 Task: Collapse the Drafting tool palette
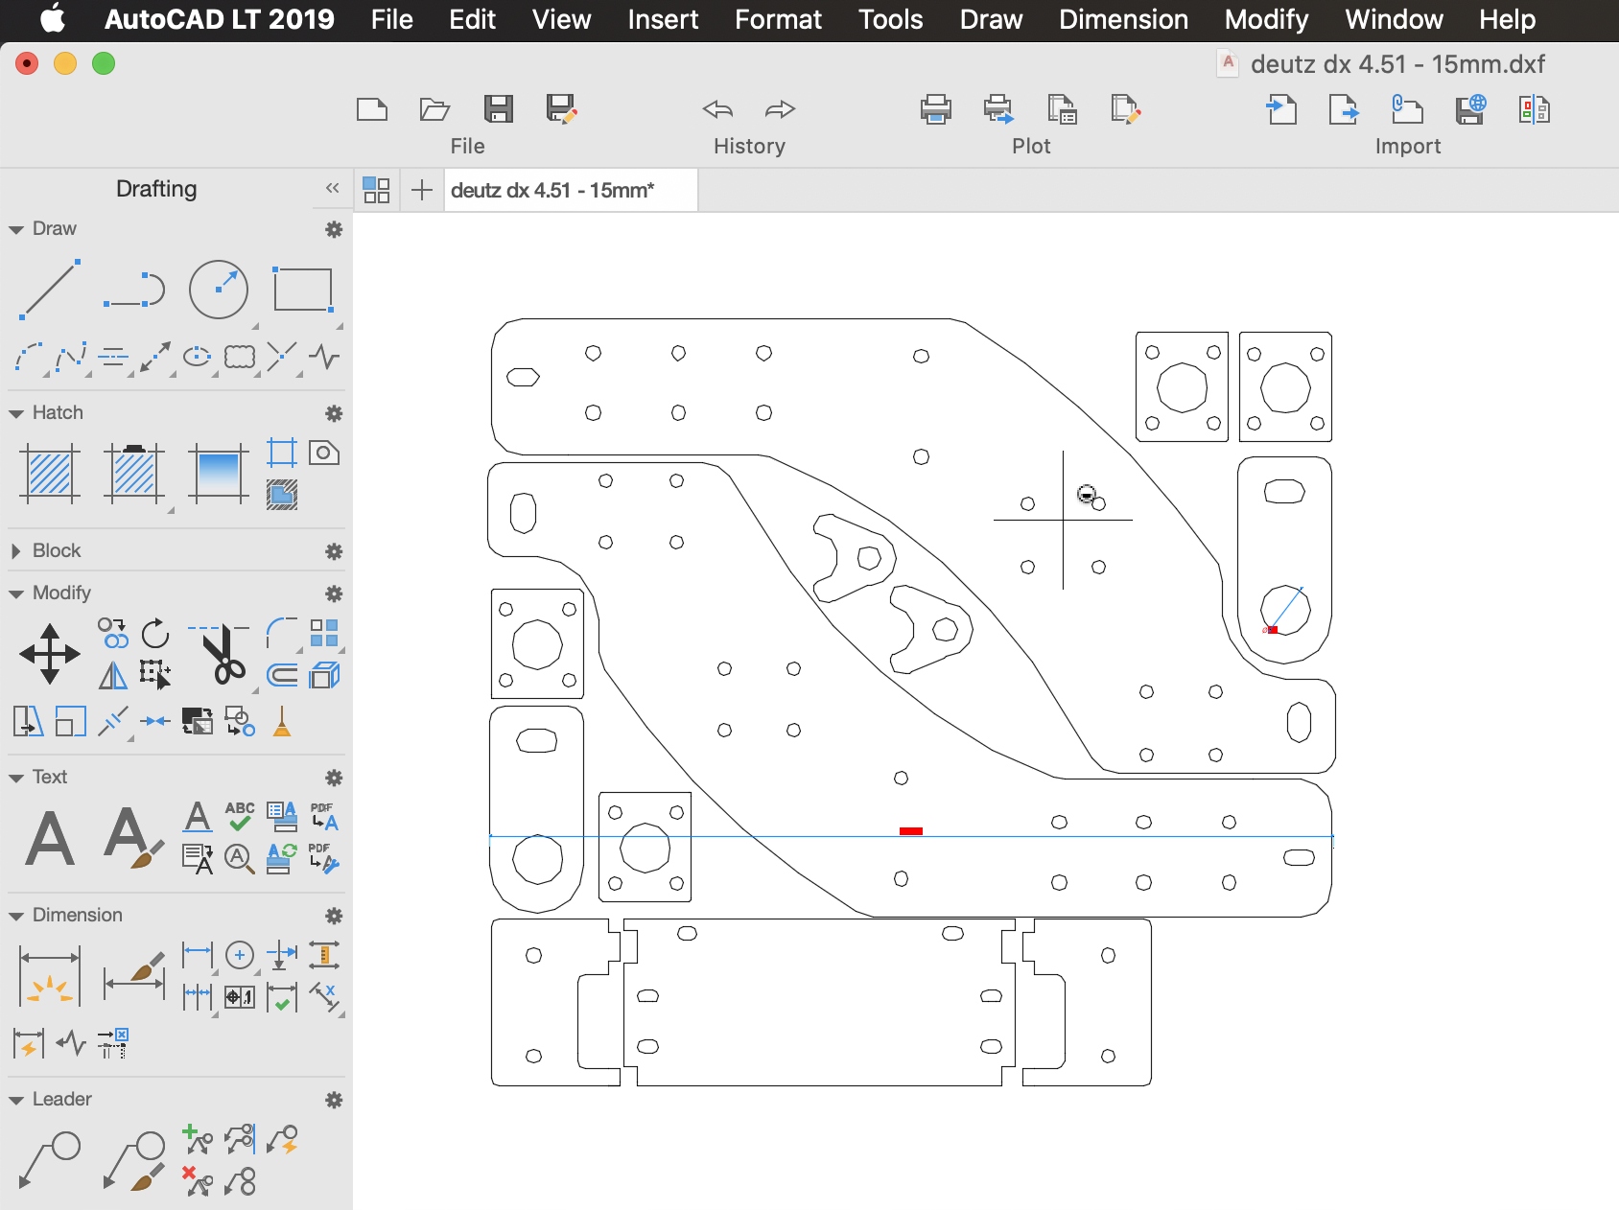click(x=332, y=189)
